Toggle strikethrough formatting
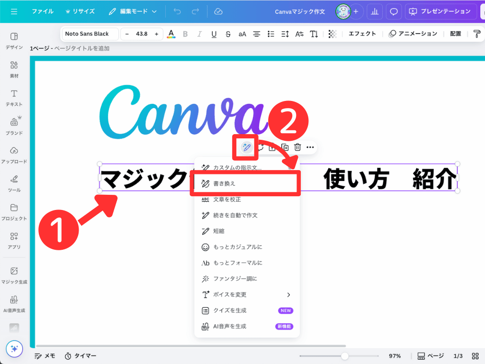Screen dimensions: 485x364 click(x=228, y=34)
